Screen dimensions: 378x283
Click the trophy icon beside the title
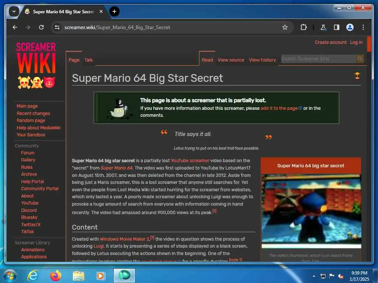(357, 75)
